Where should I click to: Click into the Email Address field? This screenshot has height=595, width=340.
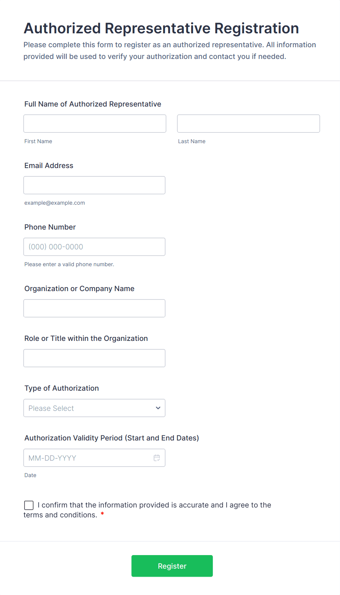[94, 185]
